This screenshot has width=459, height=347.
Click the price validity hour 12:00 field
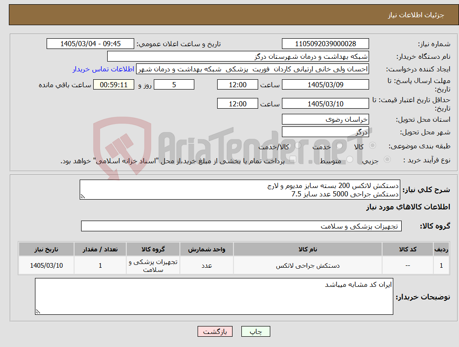[x=237, y=104]
